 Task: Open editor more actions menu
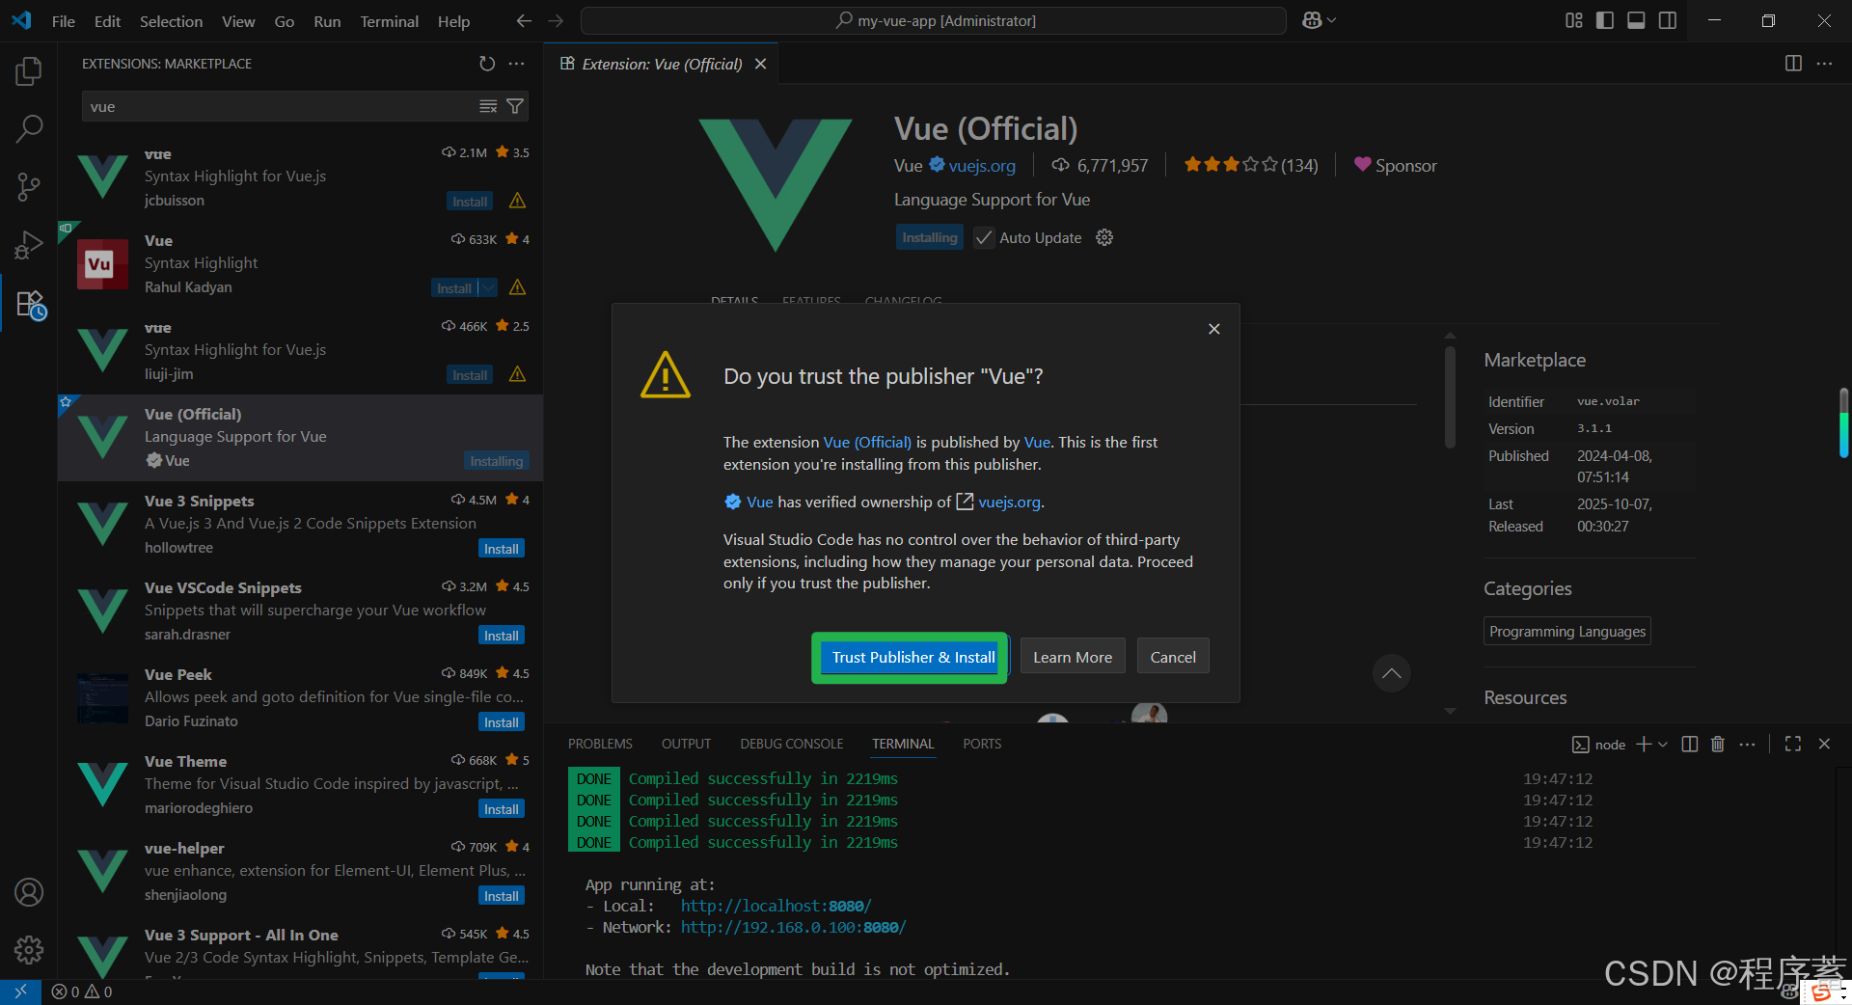[1824, 64]
